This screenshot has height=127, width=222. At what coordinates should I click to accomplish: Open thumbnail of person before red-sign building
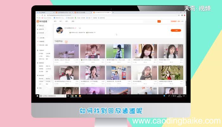[x=119, y=73]
